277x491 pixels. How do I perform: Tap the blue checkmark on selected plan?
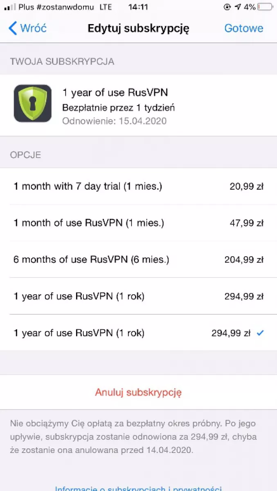(x=260, y=333)
